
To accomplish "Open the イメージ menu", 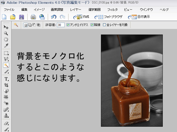I will [x=39, y=10].
